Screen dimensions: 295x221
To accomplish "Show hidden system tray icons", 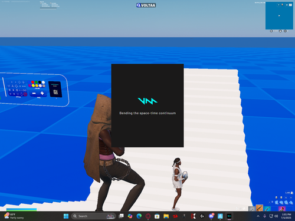I will pyautogui.click(x=258, y=216).
